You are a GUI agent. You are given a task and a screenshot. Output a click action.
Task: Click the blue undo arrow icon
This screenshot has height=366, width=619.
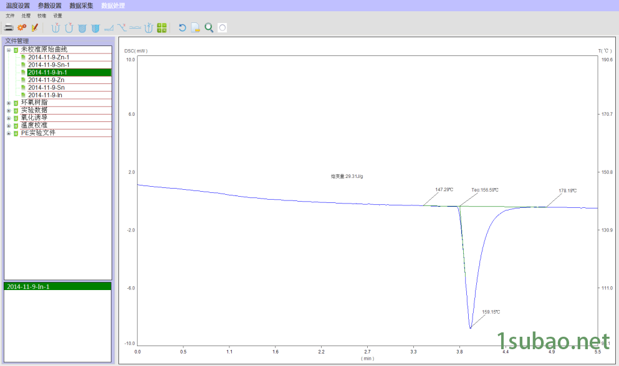click(x=182, y=27)
